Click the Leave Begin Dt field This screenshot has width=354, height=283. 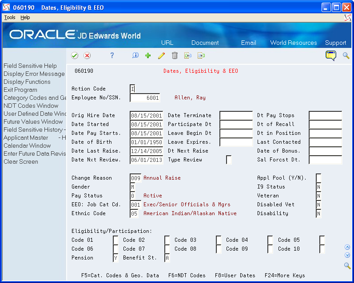pyautogui.click(x=236, y=133)
